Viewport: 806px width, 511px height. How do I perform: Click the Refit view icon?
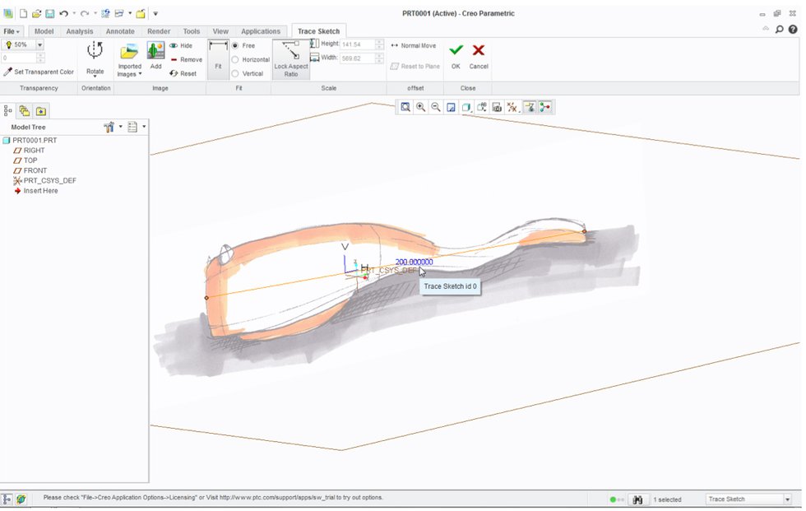(405, 107)
